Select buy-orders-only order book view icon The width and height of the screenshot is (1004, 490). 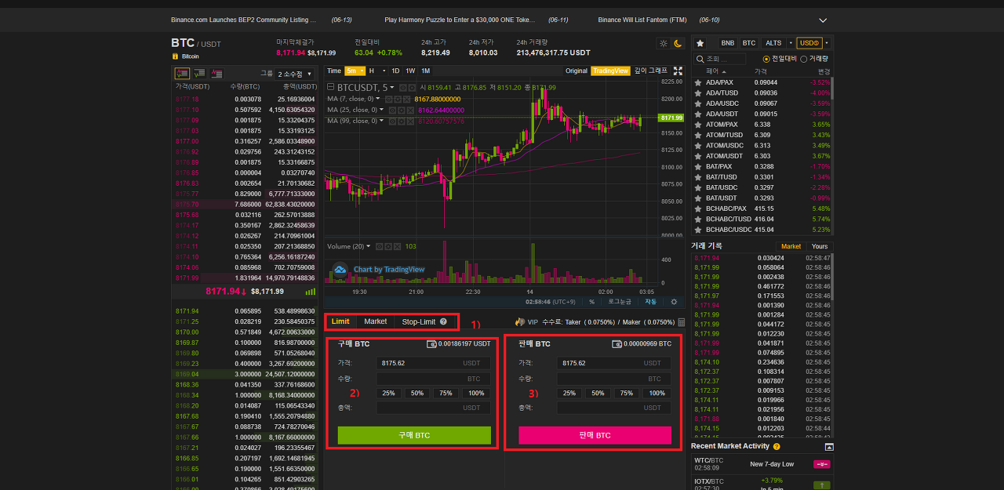[198, 73]
